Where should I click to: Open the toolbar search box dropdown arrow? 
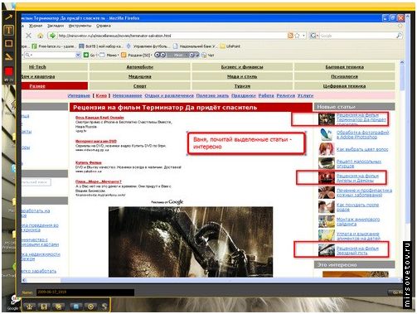[x=78, y=55]
